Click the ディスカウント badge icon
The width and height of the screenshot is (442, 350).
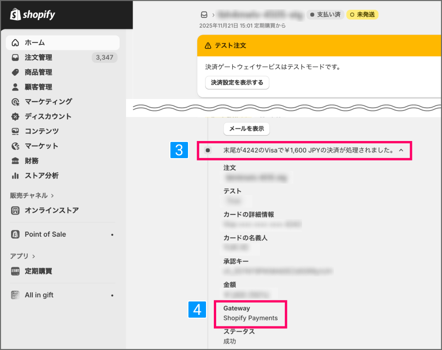(16, 117)
